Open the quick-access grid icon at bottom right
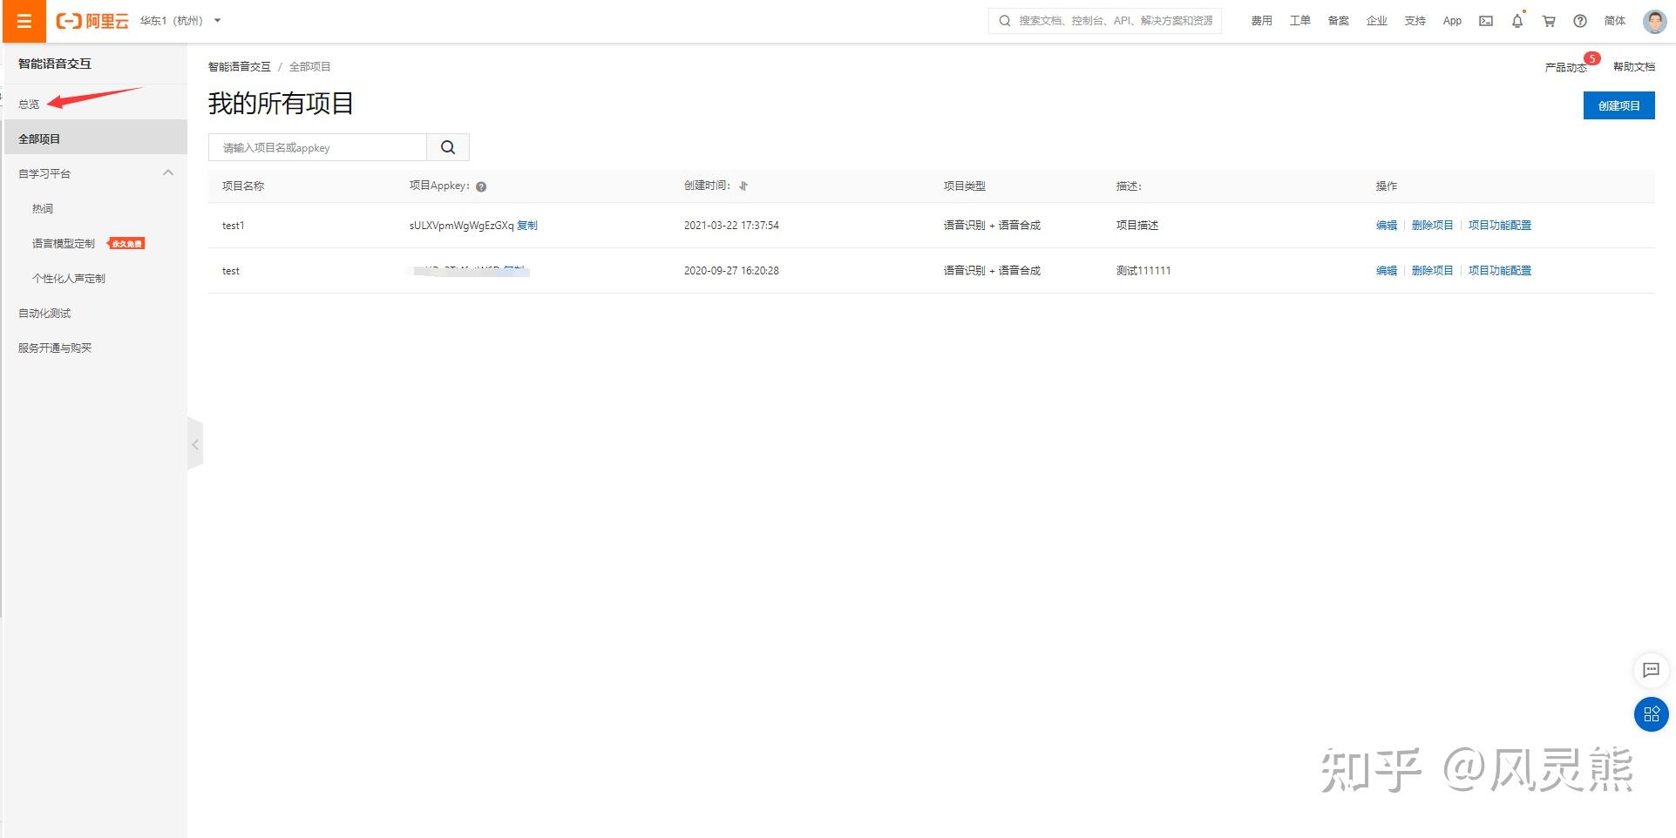 coord(1650,713)
